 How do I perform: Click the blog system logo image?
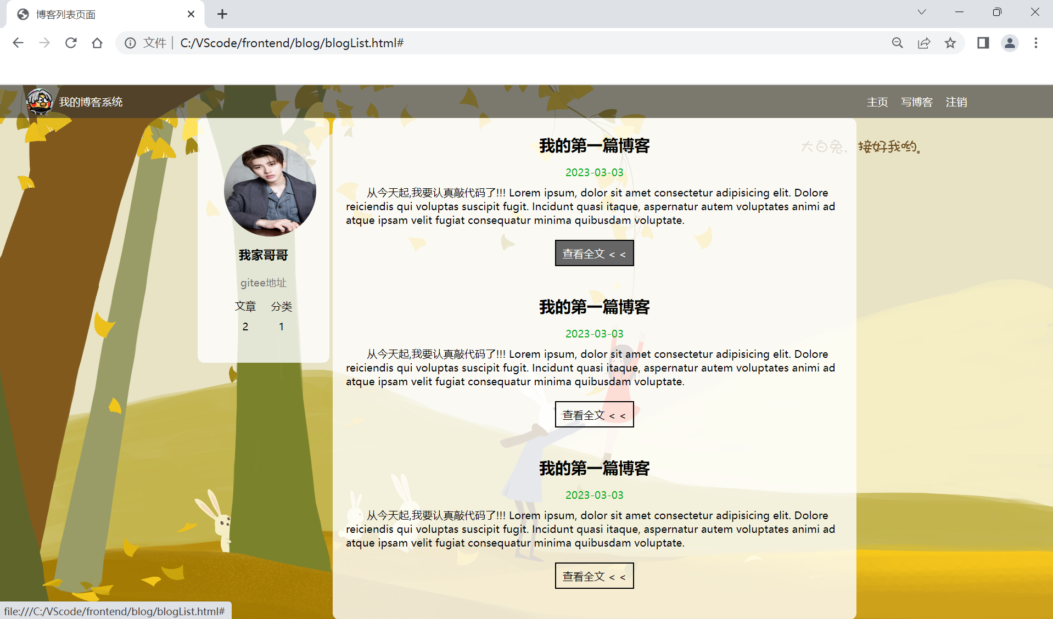(40, 102)
